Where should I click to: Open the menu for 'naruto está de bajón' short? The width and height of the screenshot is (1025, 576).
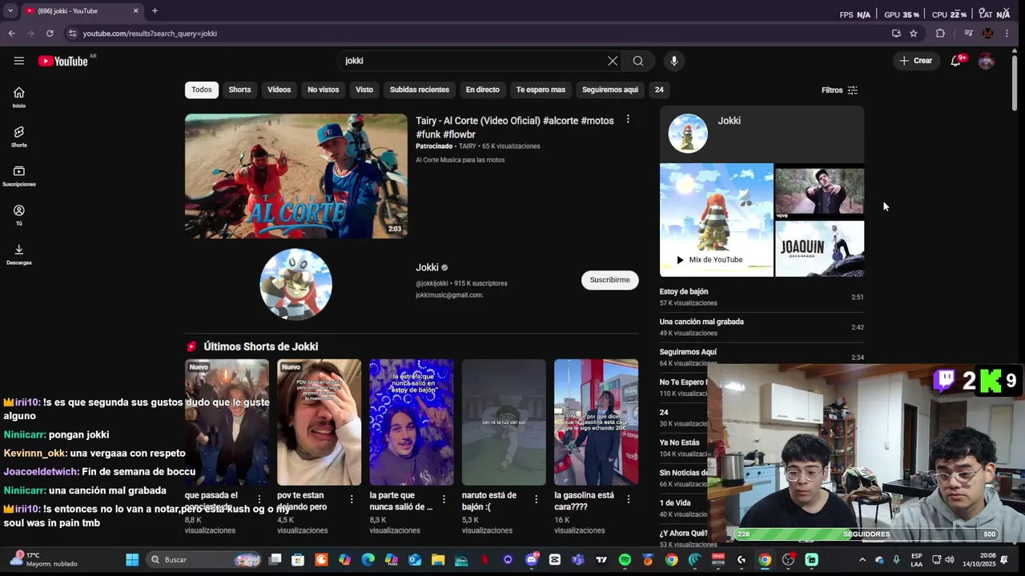537,499
